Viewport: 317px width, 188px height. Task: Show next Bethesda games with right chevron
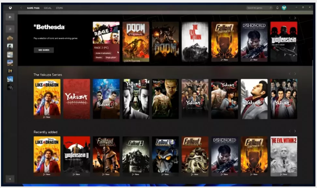point(295,18)
